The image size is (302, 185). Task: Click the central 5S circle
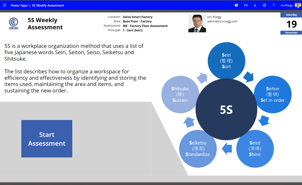pyautogui.click(x=226, y=110)
